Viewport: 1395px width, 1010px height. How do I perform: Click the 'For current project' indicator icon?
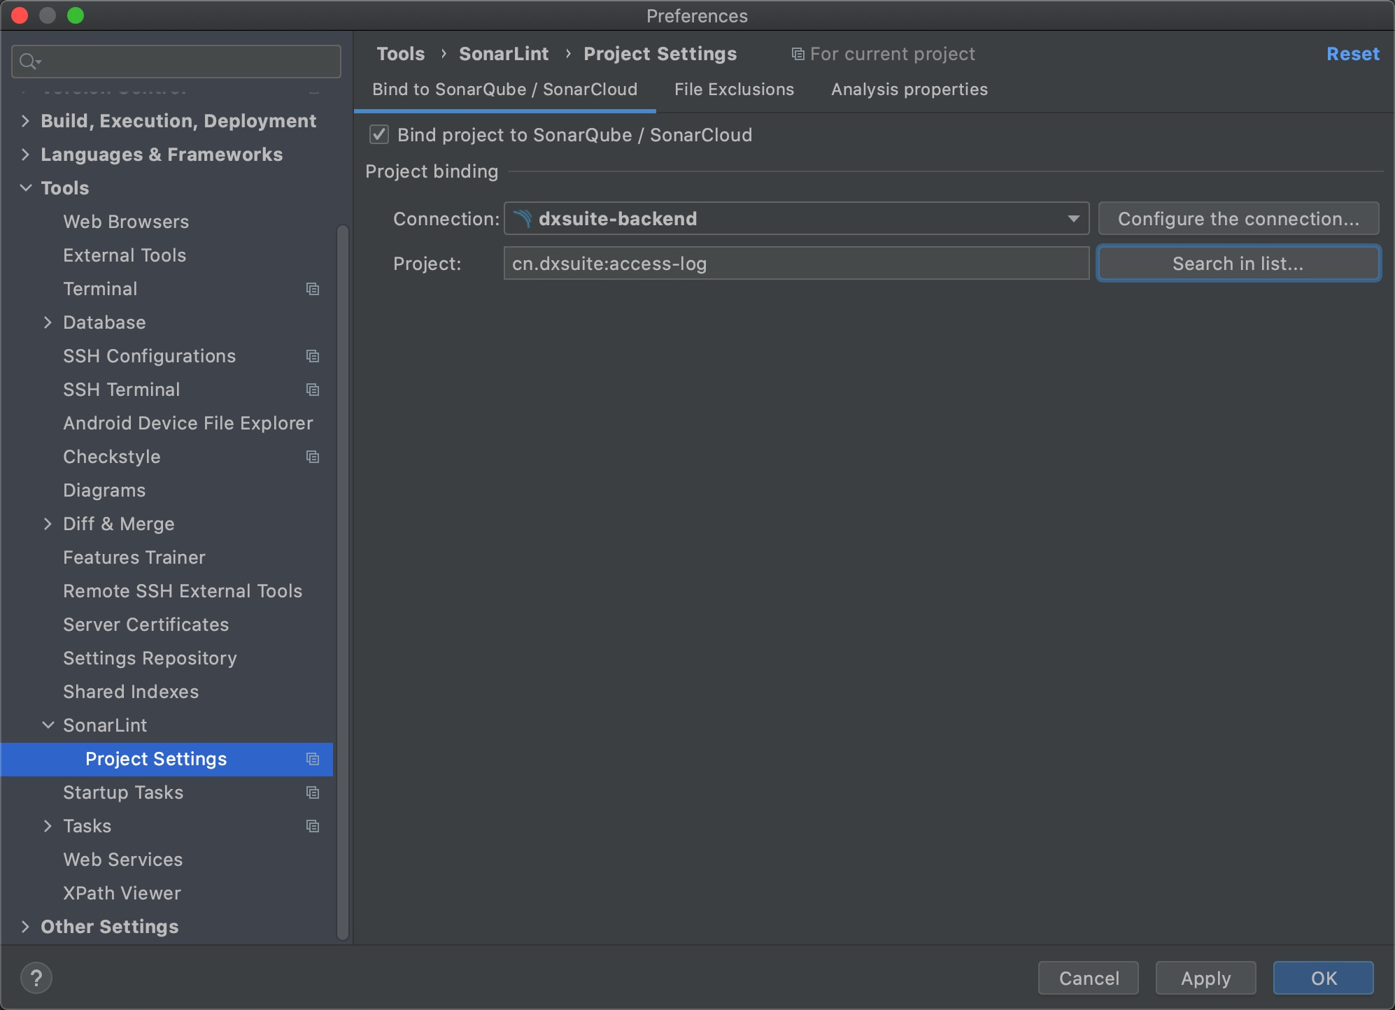798,54
